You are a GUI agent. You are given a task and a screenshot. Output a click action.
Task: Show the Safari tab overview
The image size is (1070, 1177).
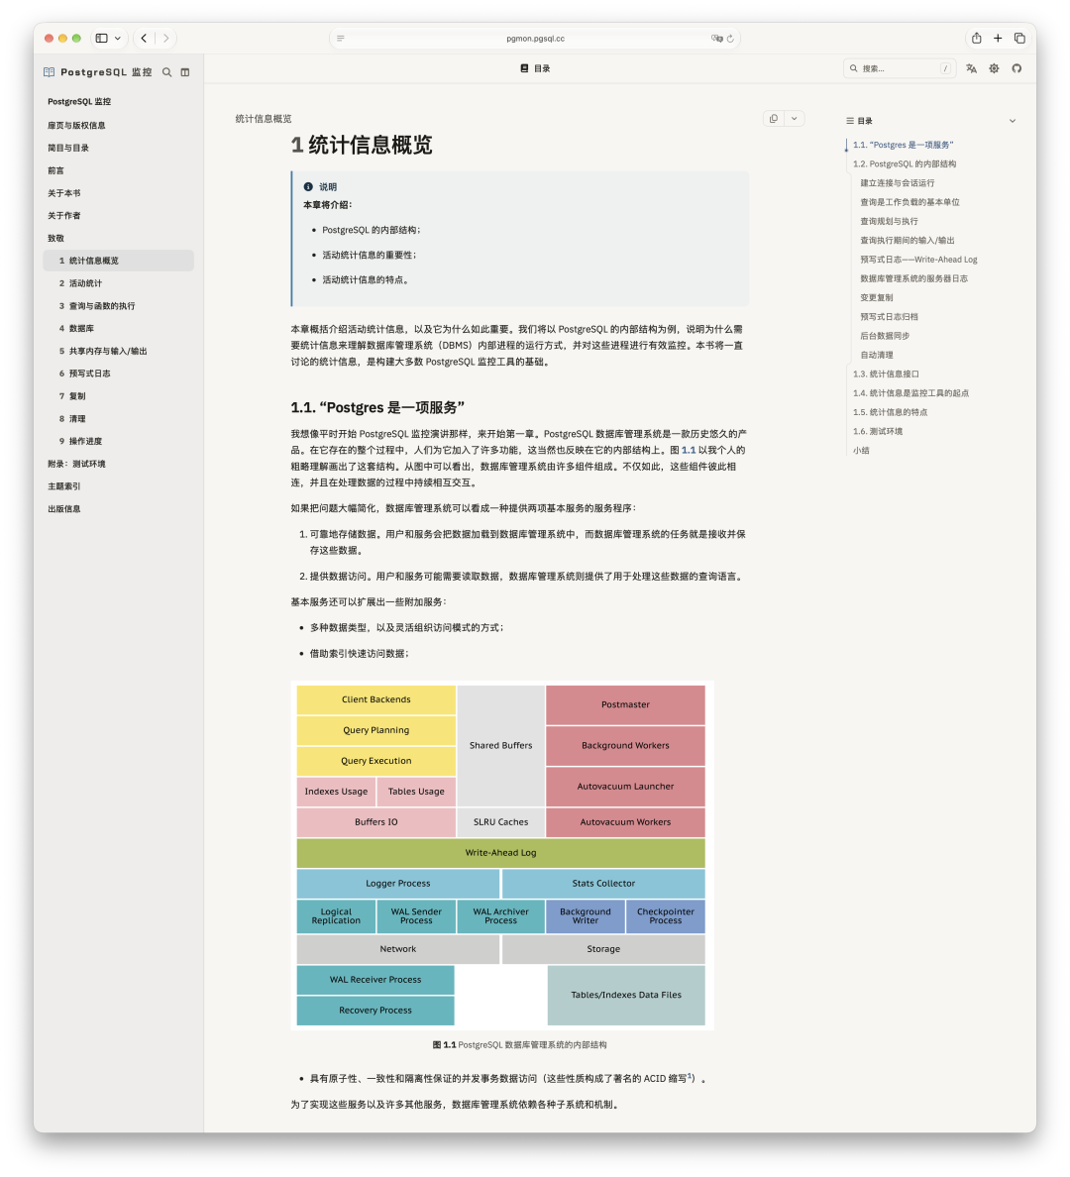pyautogui.click(x=1019, y=39)
